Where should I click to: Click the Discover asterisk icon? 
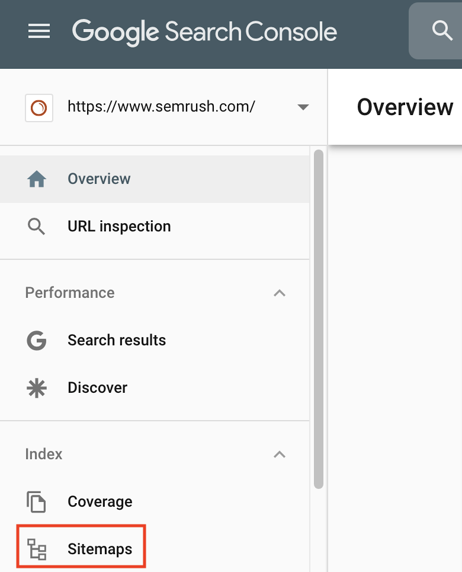click(37, 388)
